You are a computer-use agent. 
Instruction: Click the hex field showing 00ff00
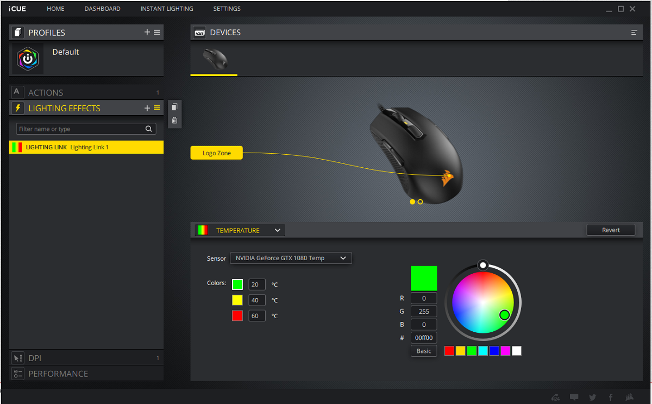(x=424, y=338)
